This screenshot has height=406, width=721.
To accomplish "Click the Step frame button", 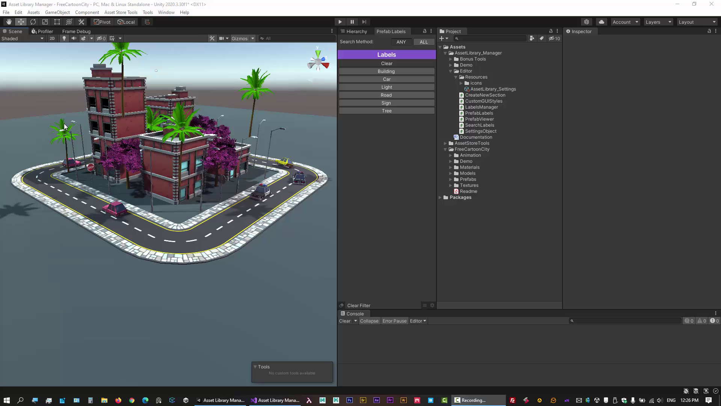I will [364, 22].
